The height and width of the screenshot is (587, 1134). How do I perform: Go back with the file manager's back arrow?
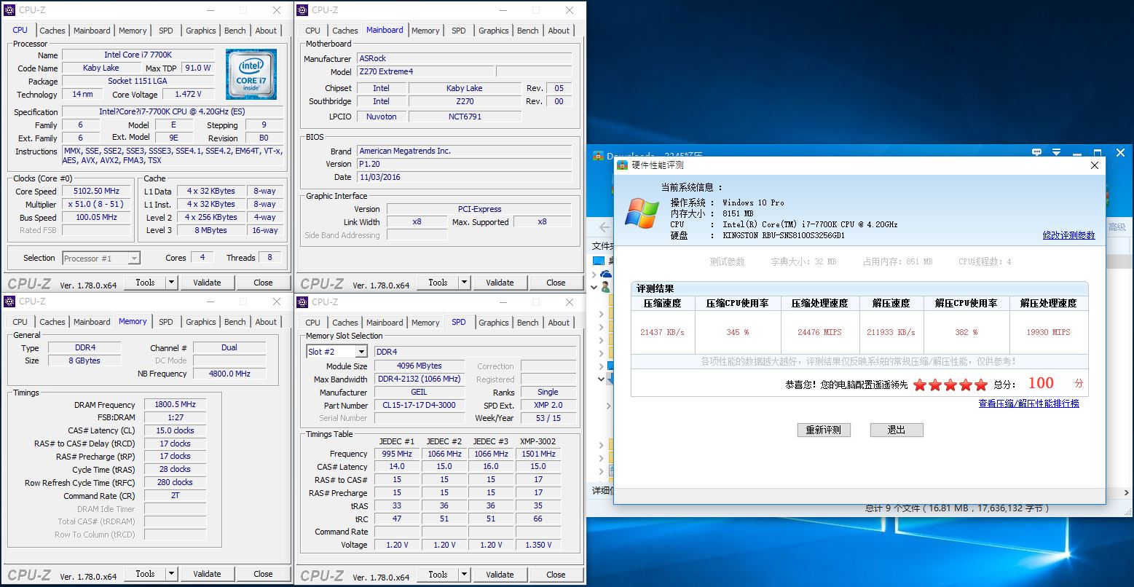[605, 227]
